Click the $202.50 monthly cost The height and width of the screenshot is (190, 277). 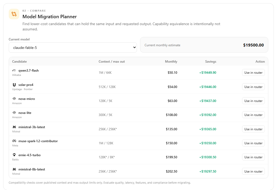tap(172, 171)
